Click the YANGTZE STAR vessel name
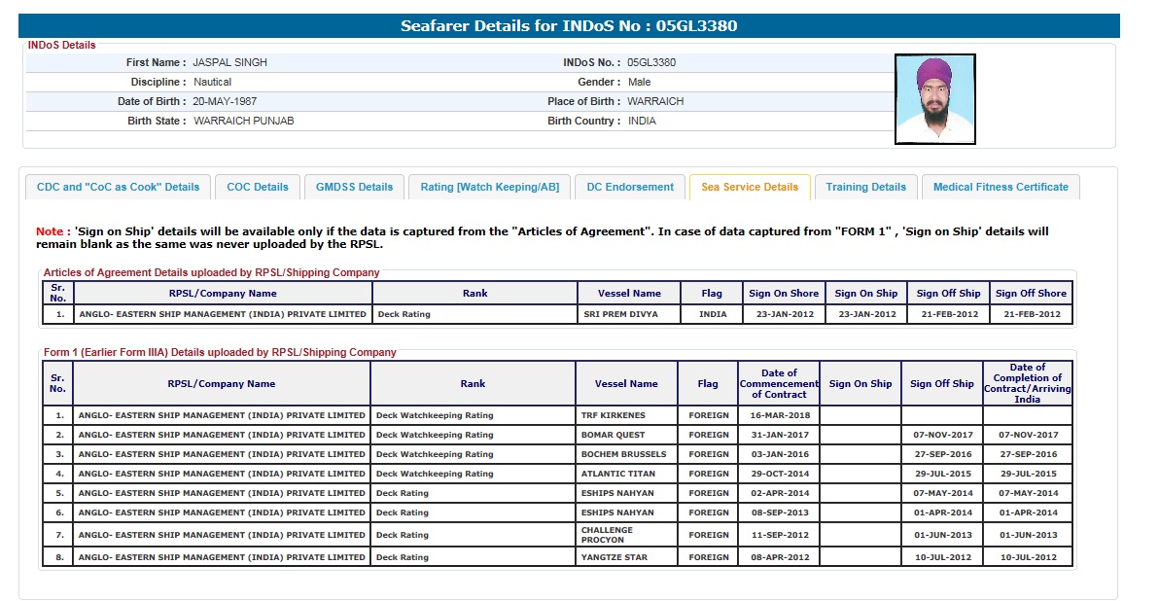Screen dimensions: 1159x601 click(x=614, y=557)
